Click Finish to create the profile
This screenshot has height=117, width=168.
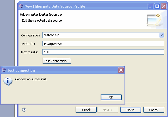coord(130,110)
